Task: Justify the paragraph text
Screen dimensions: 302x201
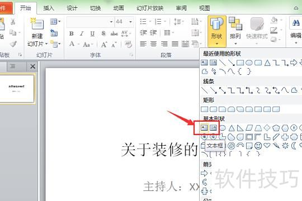Action: (x=175, y=44)
